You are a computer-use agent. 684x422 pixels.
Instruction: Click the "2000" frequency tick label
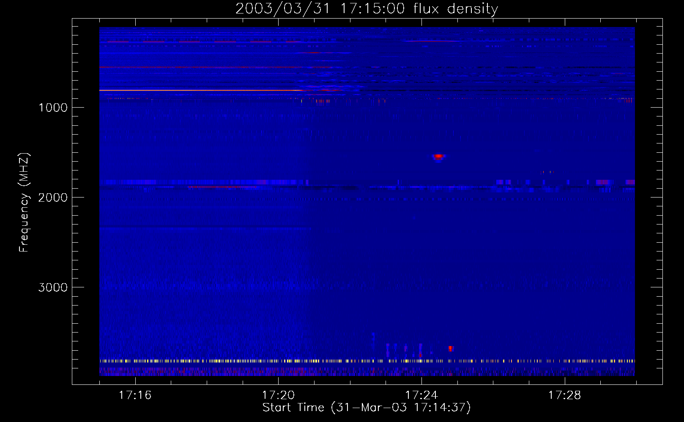[x=53, y=197]
